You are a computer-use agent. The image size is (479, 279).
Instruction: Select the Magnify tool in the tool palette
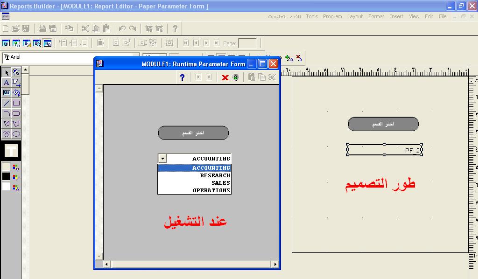point(16,72)
